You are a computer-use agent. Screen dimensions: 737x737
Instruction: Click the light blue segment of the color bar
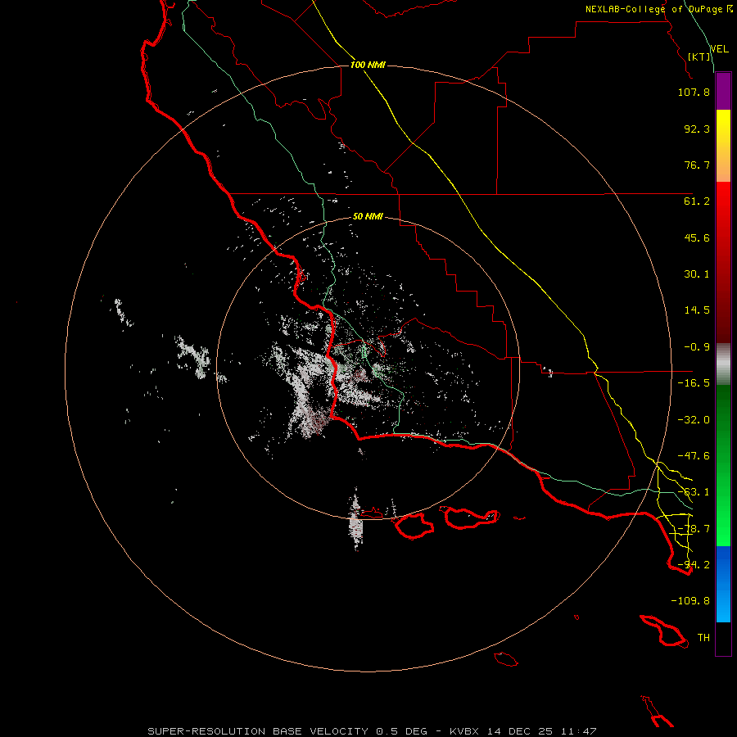tap(723, 606)
